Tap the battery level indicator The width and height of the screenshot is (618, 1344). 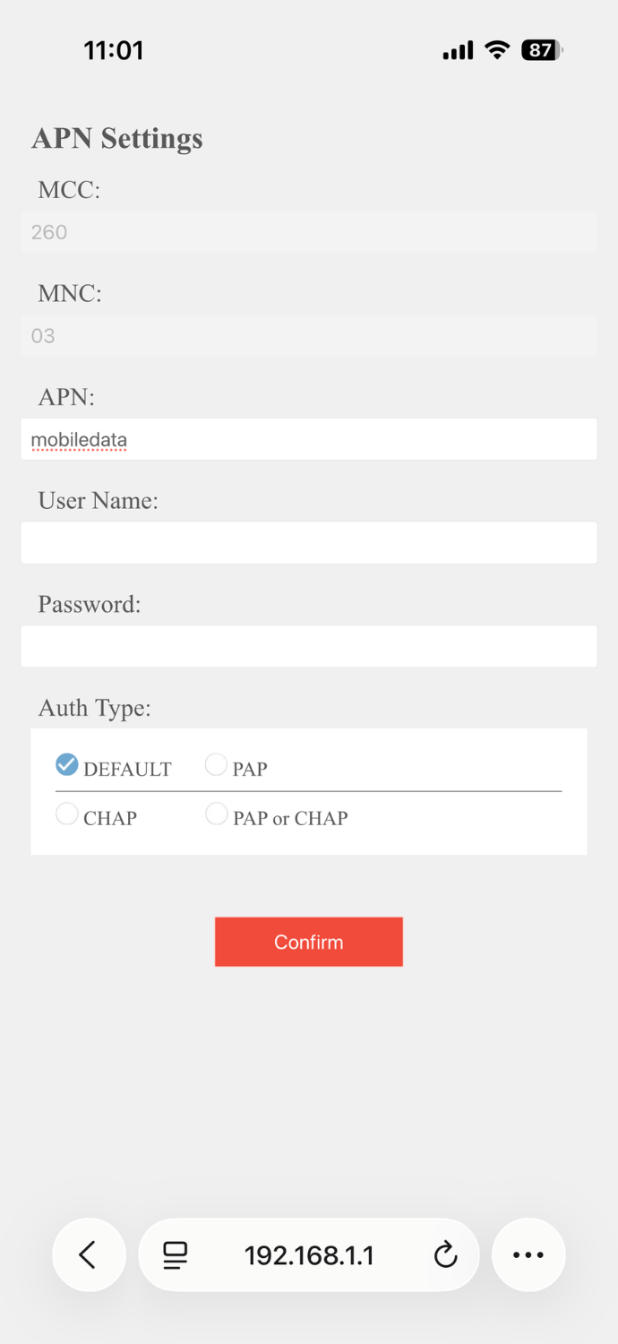coord(541,50)
